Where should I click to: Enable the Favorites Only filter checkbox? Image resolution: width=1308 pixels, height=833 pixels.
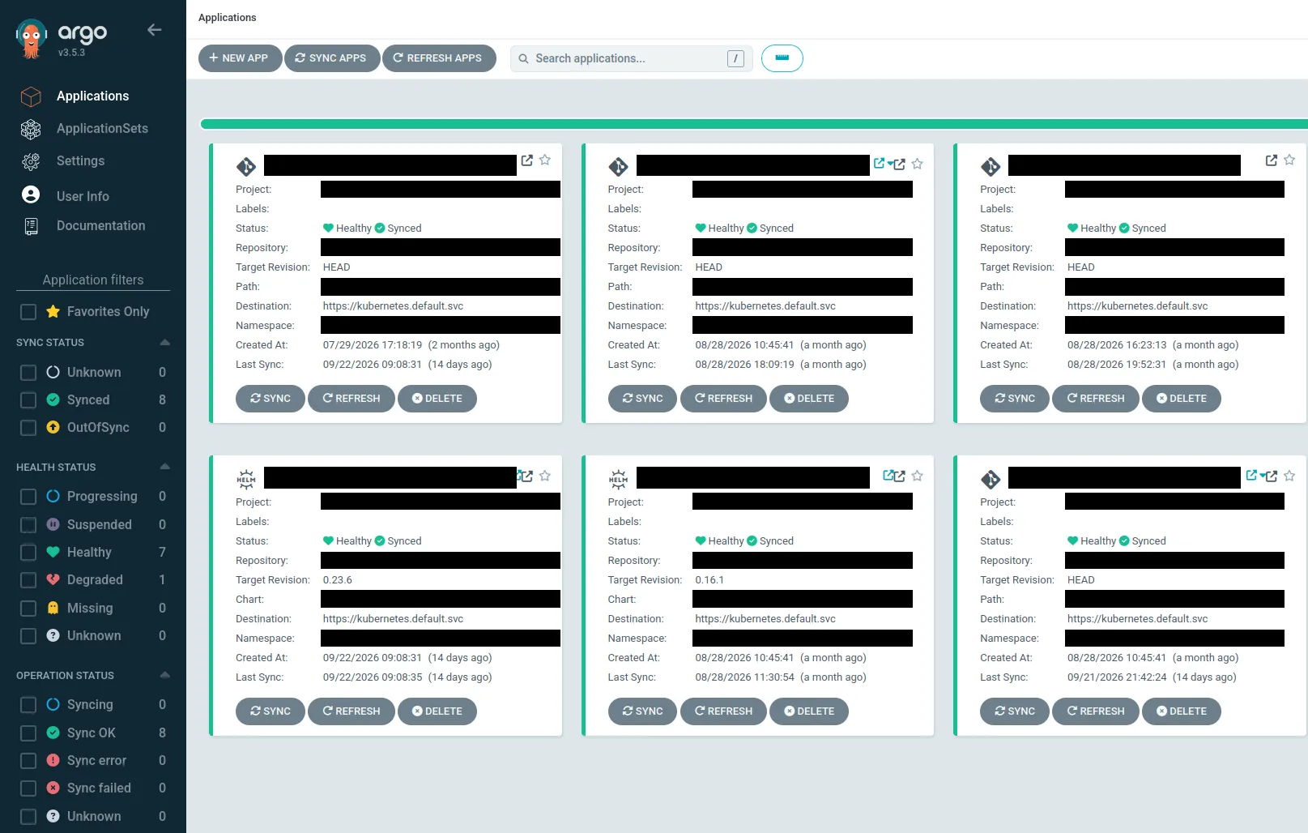coord(28,312)
